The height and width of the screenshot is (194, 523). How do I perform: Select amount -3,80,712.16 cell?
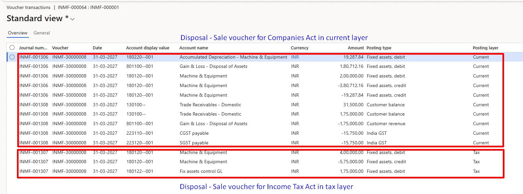(351, 86)
